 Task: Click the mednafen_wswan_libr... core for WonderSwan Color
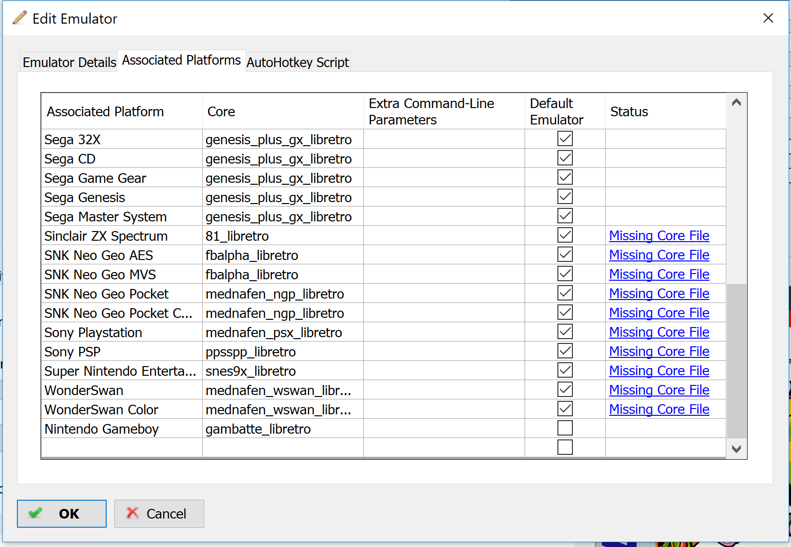click(283, 410)
